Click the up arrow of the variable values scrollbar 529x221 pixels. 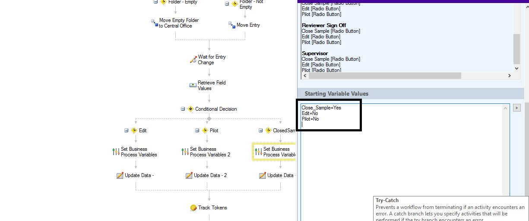[x=506, y=108]
